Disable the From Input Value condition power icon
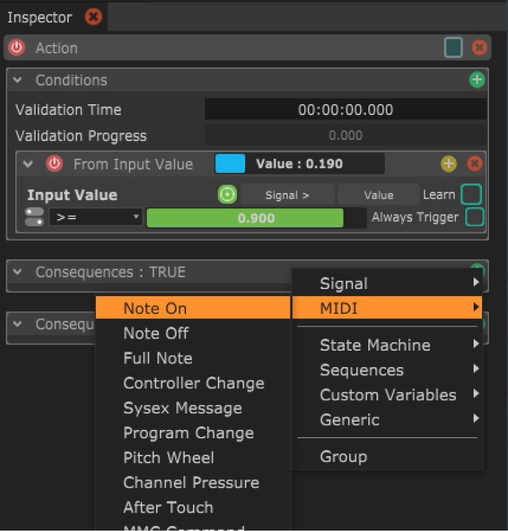Screen dimensions: 508x531 [x=55, y=164]
